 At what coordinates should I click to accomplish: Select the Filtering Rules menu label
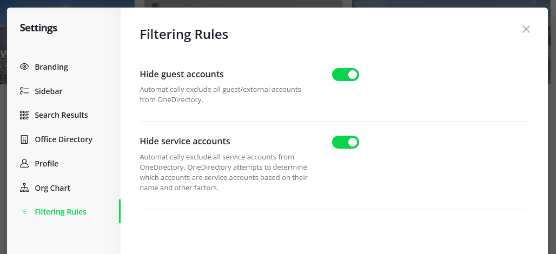coord(61,212)
